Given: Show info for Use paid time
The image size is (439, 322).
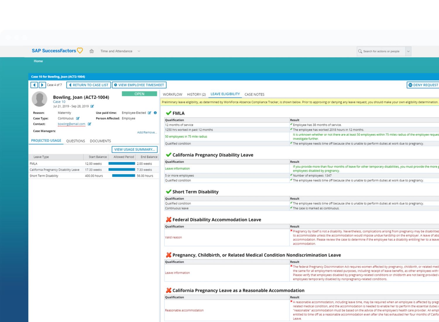Looking at the screenshot, I should click(155, 113).
